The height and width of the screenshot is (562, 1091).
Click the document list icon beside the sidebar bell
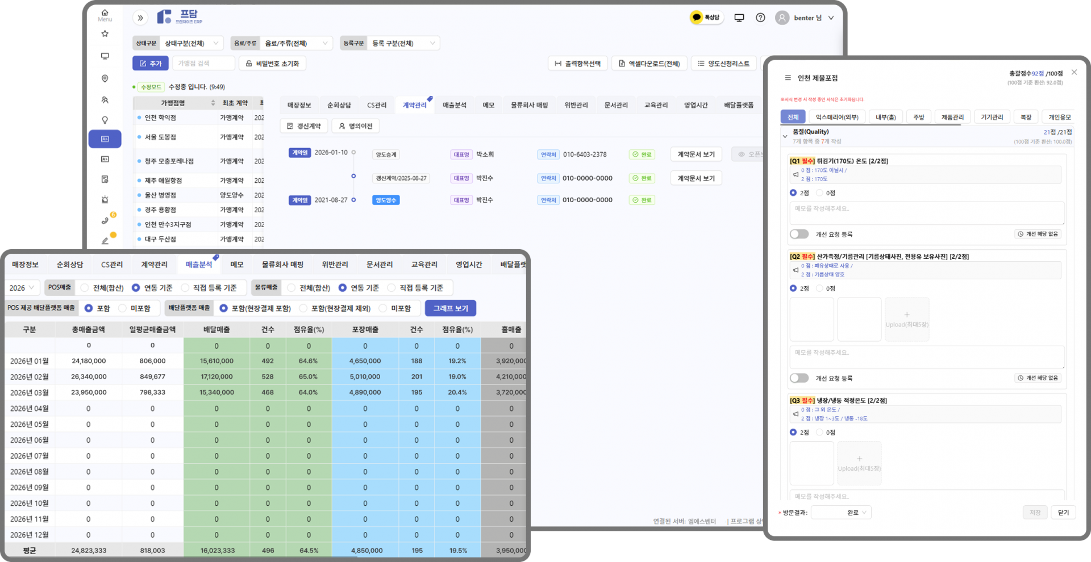point(105,179)
